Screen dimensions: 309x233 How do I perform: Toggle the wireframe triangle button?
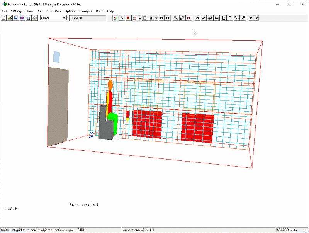point(122,18)
